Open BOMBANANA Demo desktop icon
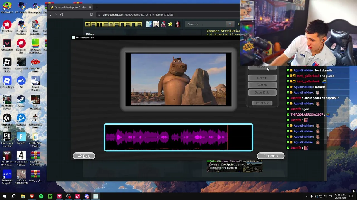The height and width of the screenshot is (200, 357). [35, 65]
